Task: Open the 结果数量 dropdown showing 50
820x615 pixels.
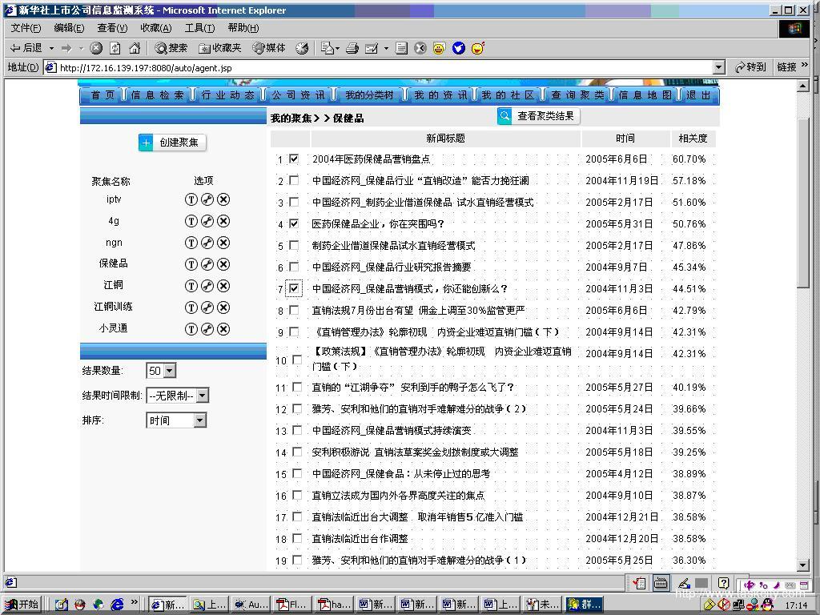Action: click(161, 371)
